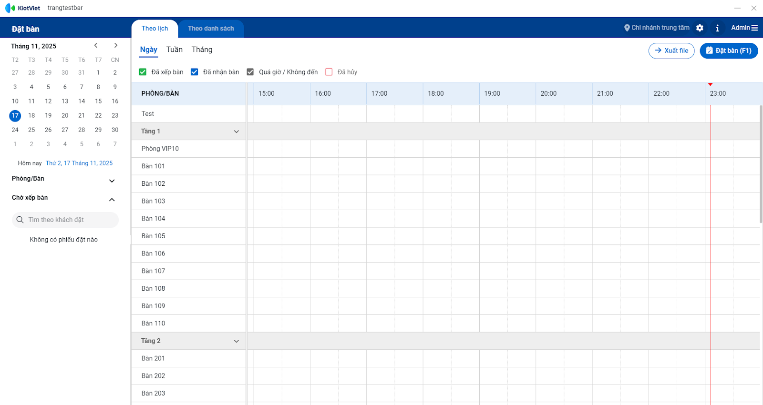The width and height of the screenshot is (763, 405).
Task: Go to previous month in calendar
Action: 96,45
